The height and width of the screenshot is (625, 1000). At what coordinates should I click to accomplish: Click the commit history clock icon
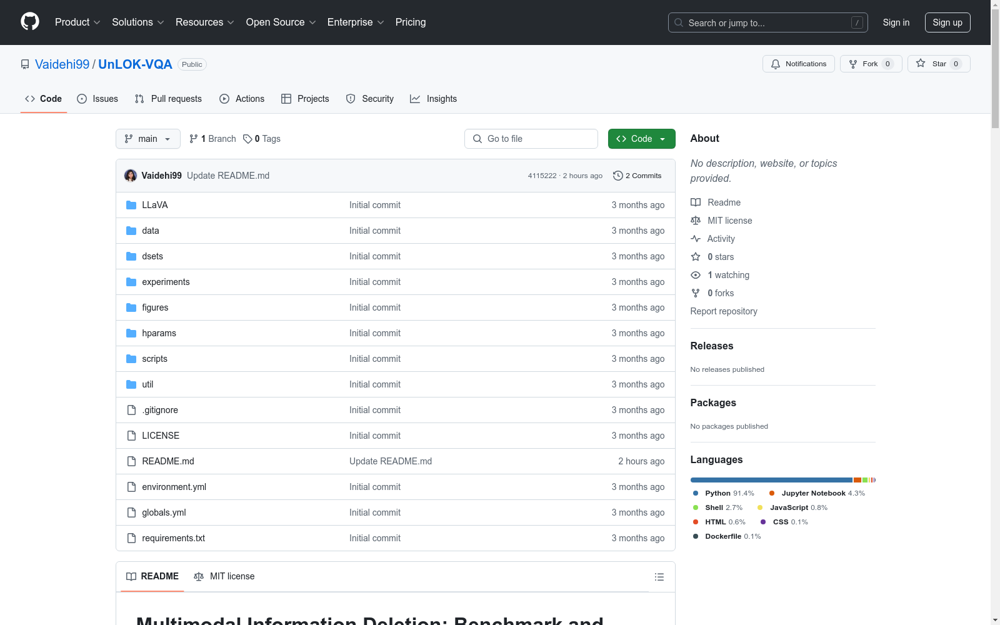coord(618,176)
